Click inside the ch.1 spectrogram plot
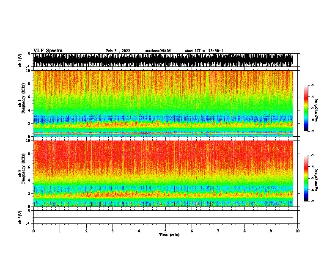Viewport: 335px width, 259px height. click(x=163, y=103)
